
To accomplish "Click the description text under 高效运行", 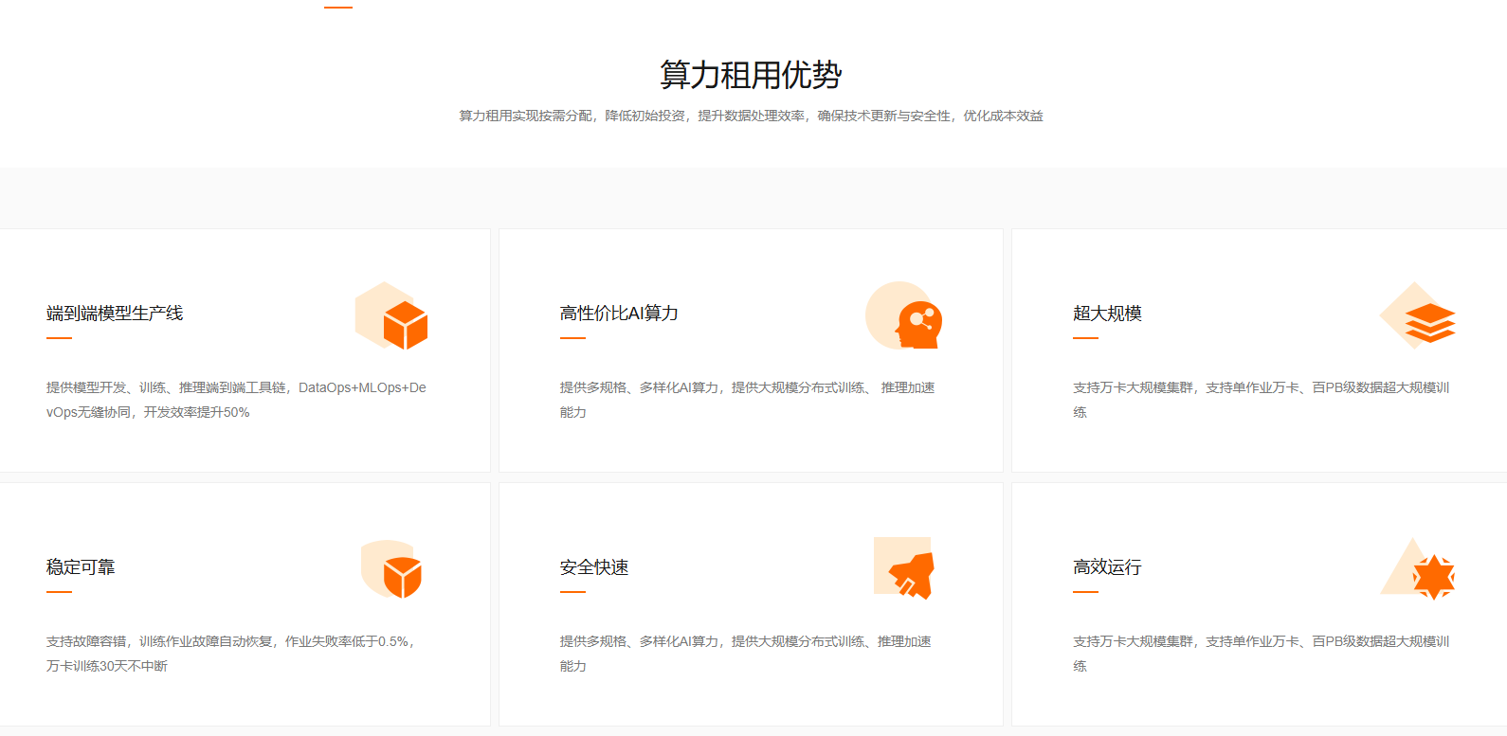I will [1261, 654].
